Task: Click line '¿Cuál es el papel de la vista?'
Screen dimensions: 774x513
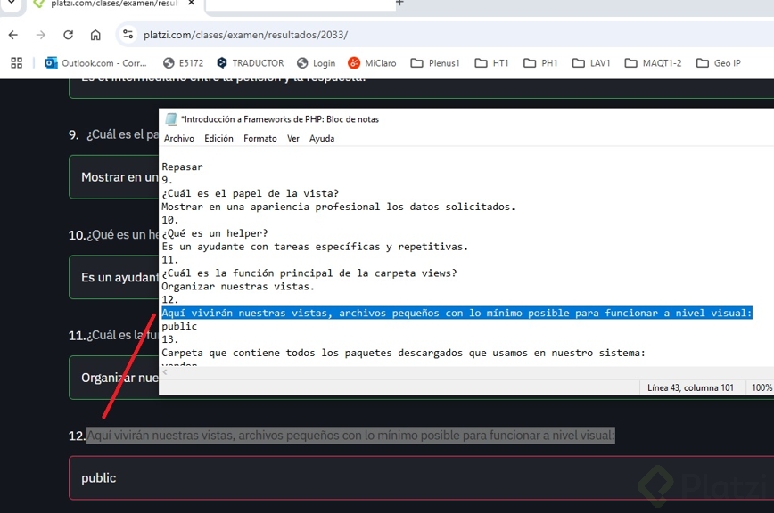Action: 251,193
